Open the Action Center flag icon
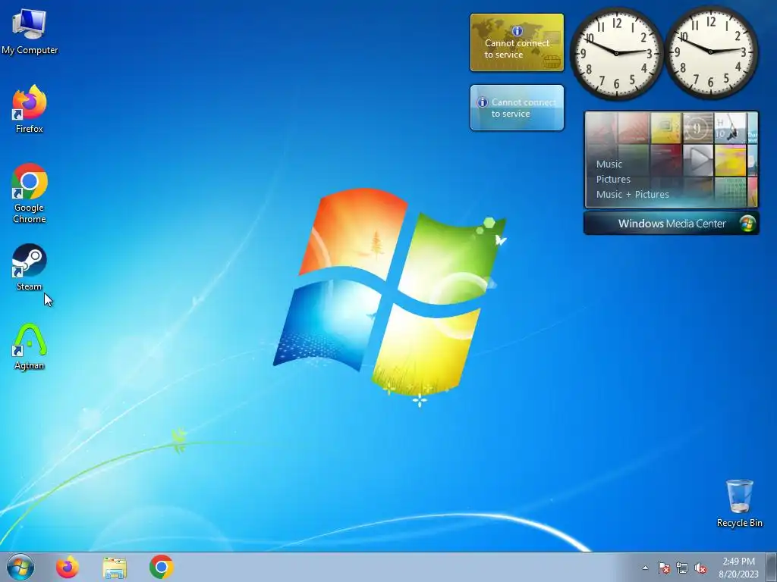Screen dimensions: 777x582 point(664,568)
